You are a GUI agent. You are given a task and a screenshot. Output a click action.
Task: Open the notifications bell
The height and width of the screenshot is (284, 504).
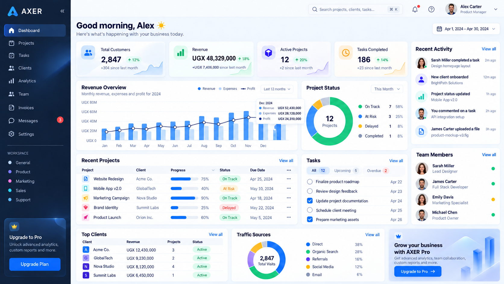(x=415, y=9)
